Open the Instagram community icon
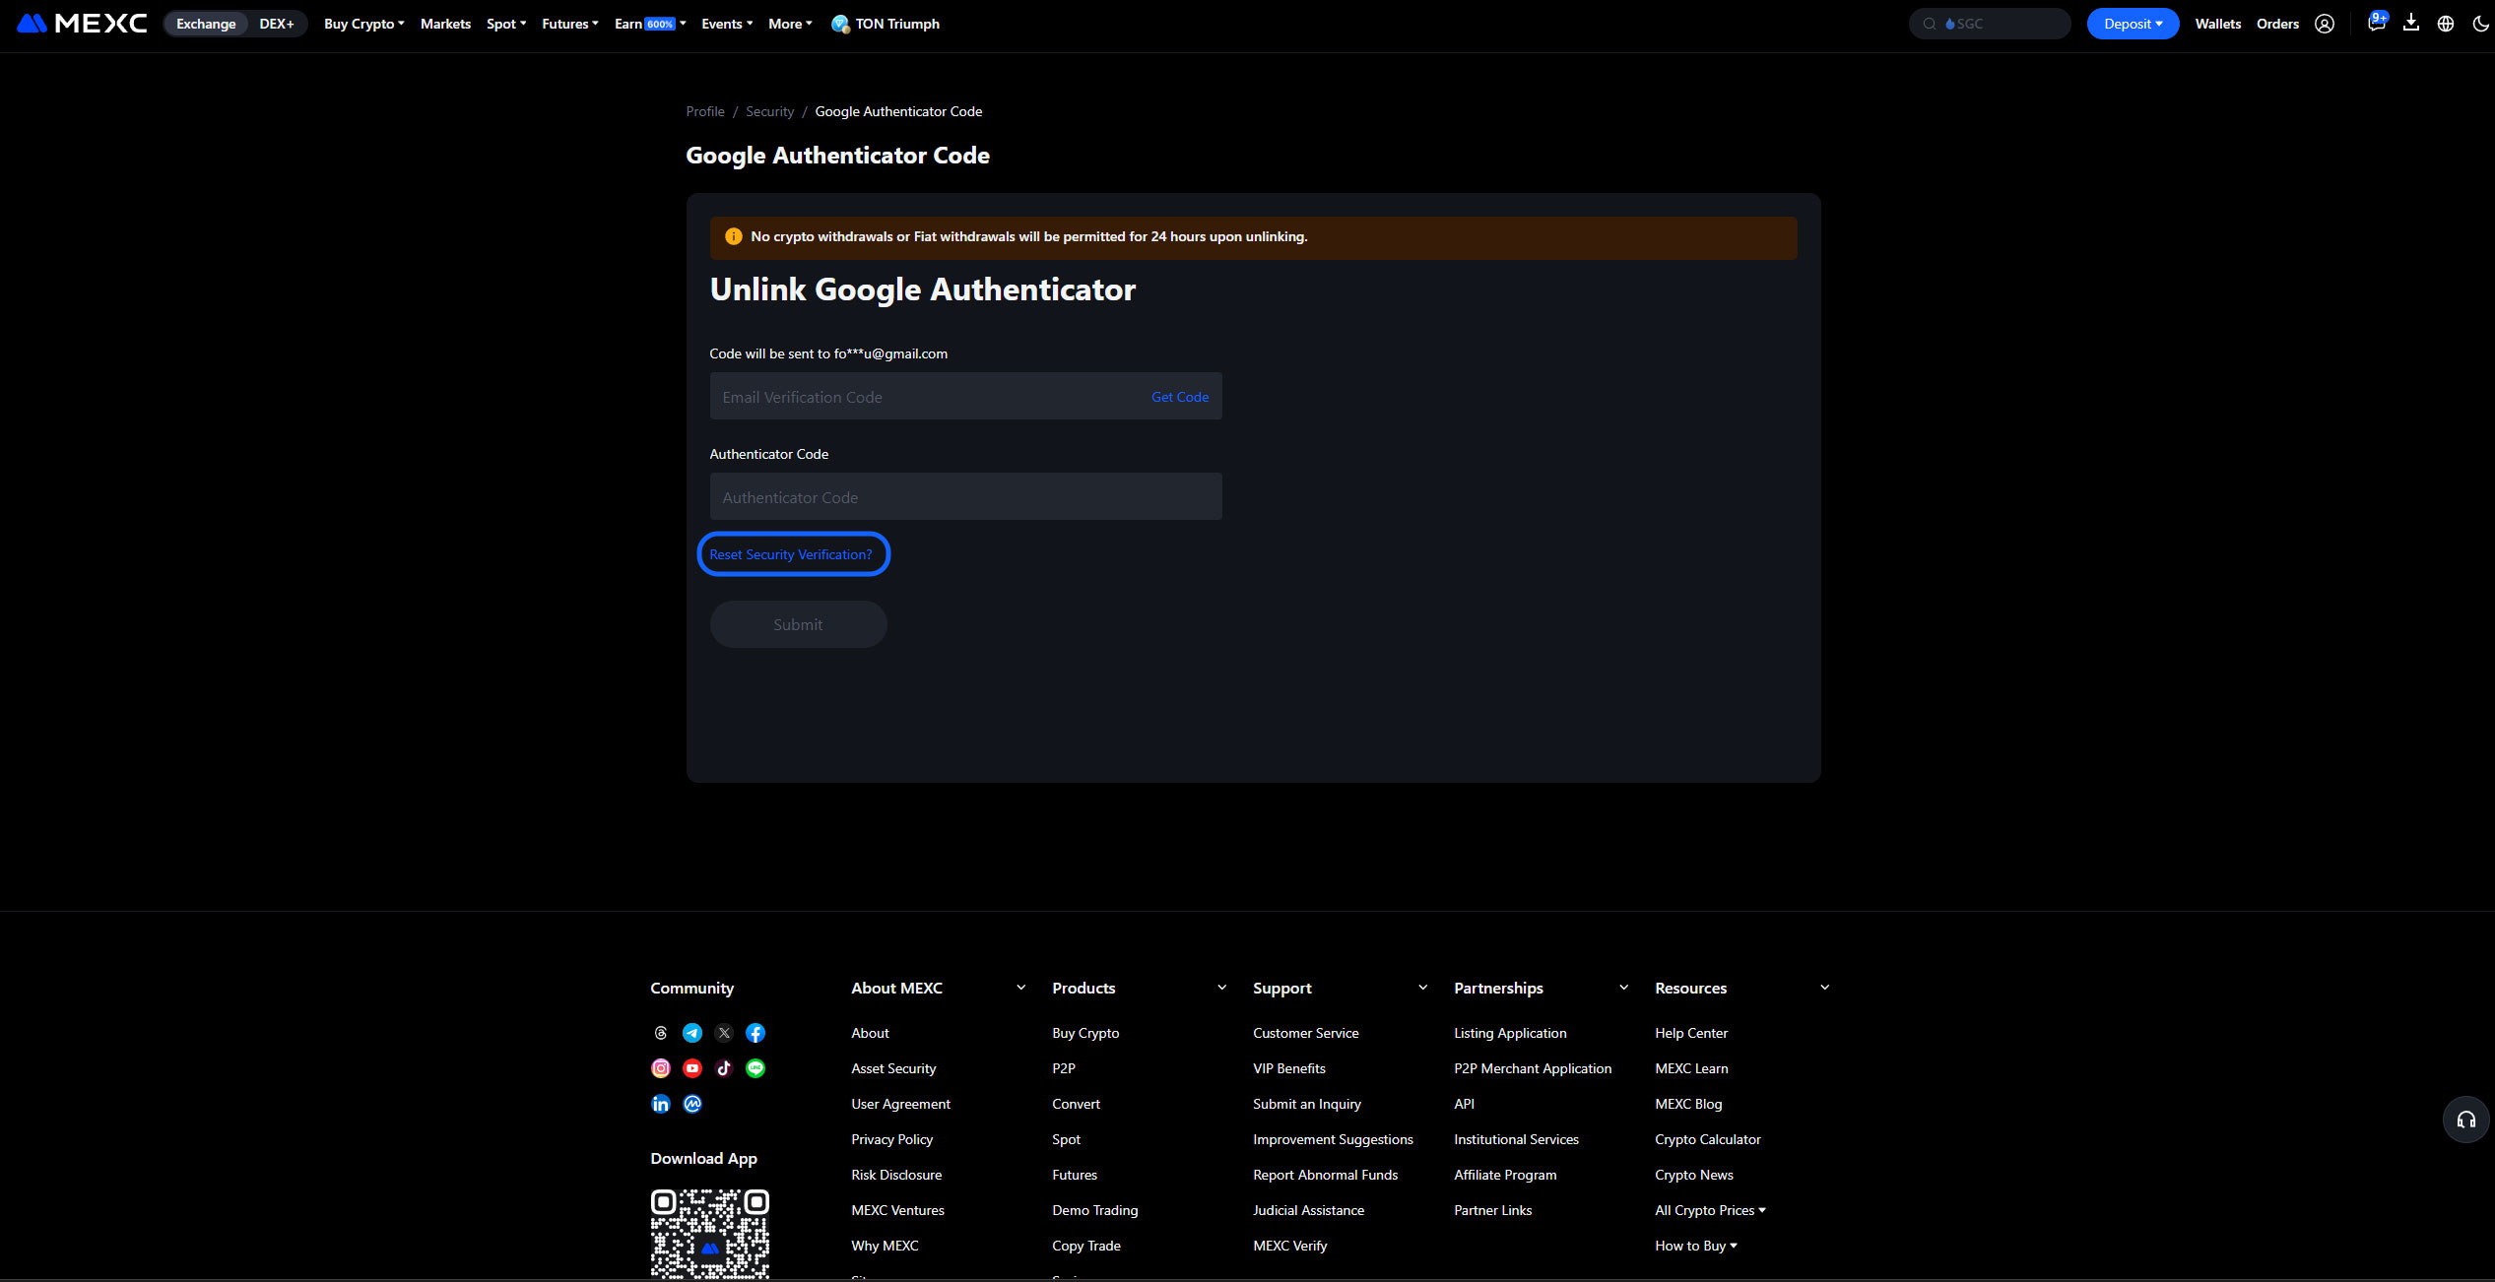 coord(661,1068)
